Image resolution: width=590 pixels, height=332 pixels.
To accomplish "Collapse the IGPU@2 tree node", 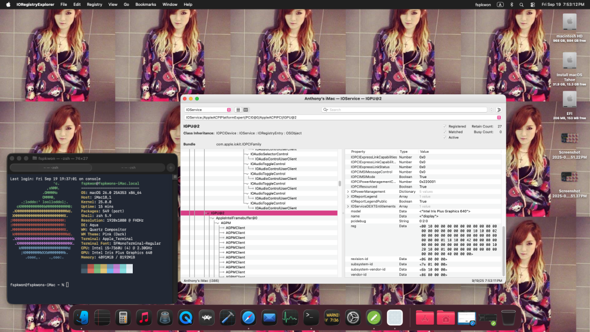I will [x=208, y=213].
